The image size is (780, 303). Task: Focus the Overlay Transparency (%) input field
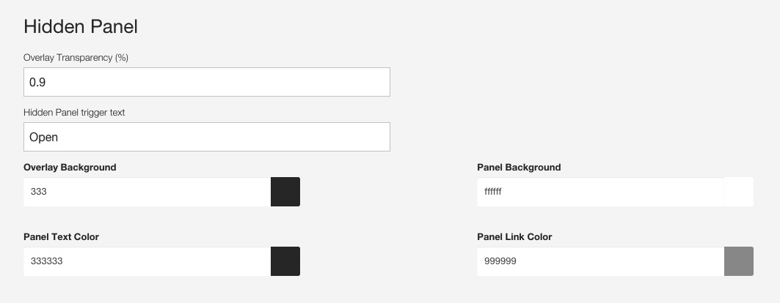pos(207,82)
